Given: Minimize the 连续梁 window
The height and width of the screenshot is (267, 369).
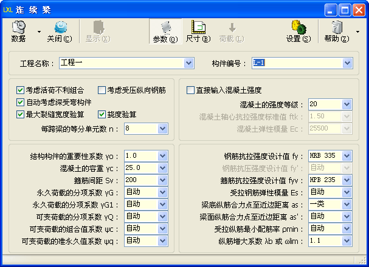Looking at the screenshot, I should [331, 10].
